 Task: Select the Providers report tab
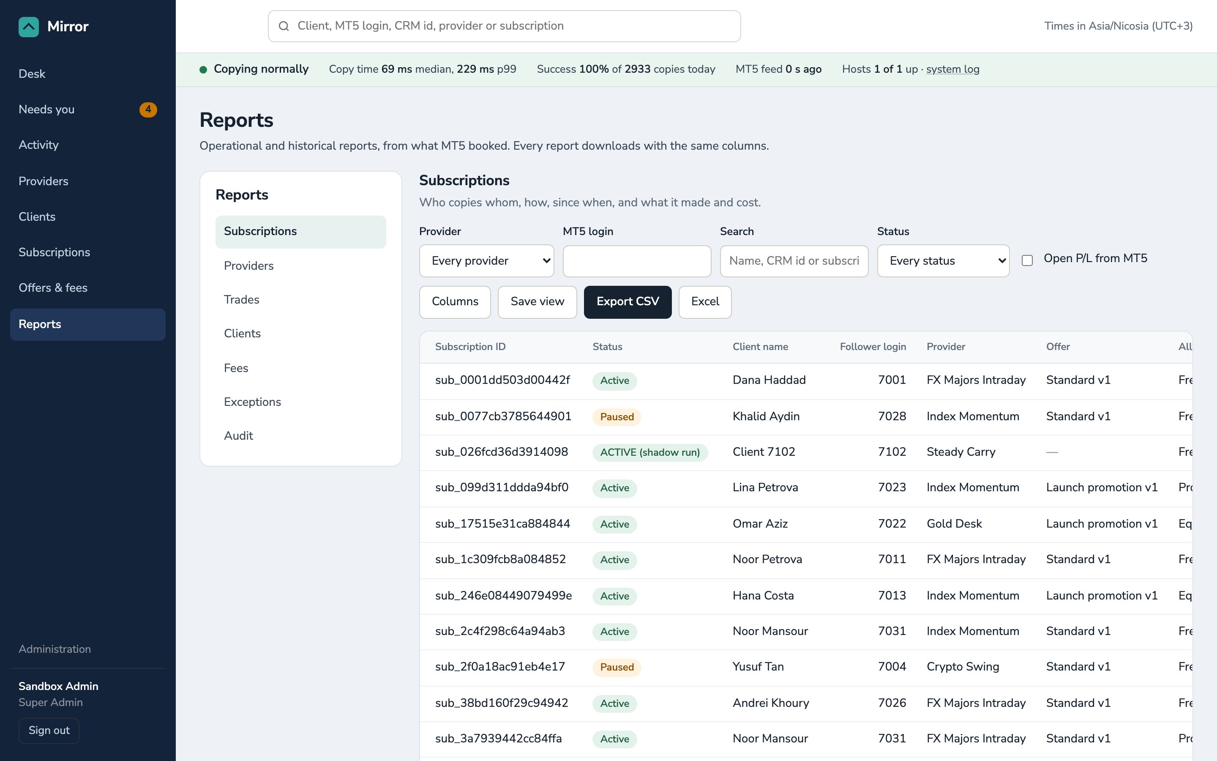click(x=300, y=266)
